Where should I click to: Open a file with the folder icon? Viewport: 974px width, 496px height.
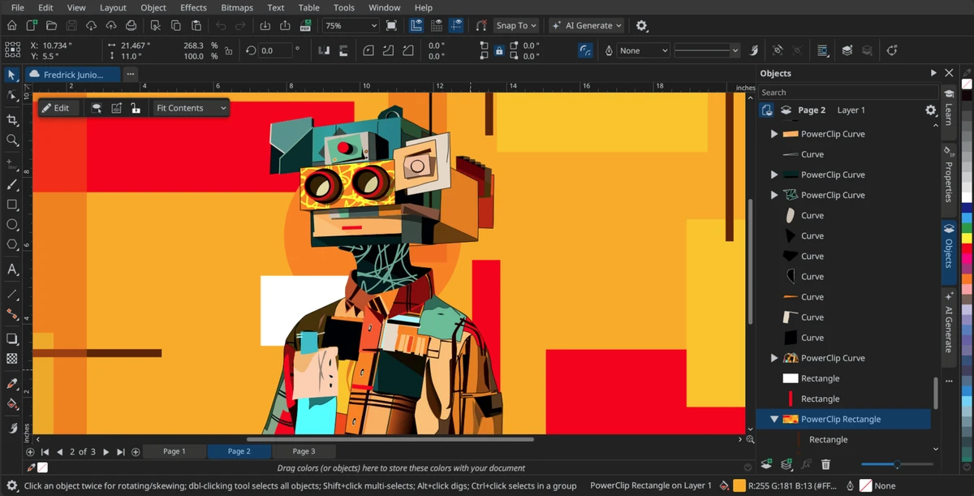tap(51, 25)
